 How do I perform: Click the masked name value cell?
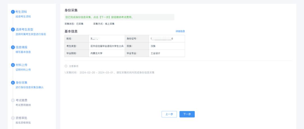[x=107, y=39]
